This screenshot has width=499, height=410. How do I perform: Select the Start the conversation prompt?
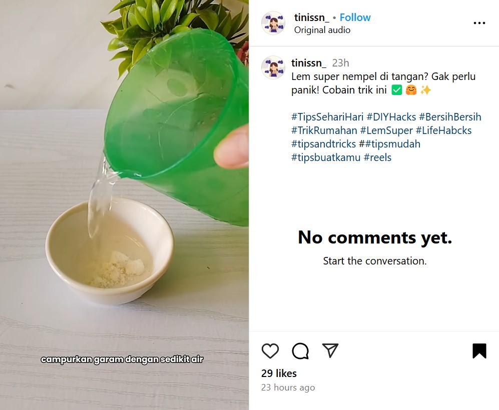374,260
